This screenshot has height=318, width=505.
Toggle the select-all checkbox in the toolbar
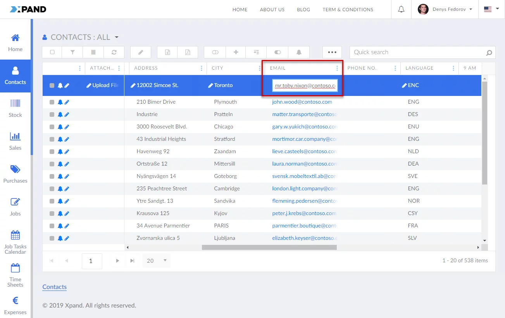[x=52, y=52]
